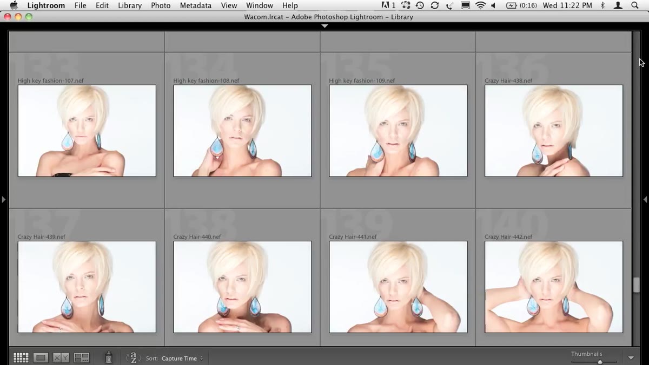Open the Help menu
Viewport: 649px width, 365px height.
click(290, 5)
